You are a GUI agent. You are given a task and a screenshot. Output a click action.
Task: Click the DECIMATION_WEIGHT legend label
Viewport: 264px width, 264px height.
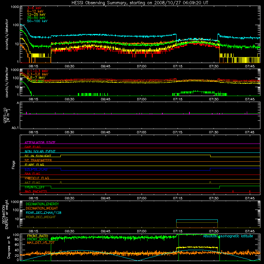(42, 209)
